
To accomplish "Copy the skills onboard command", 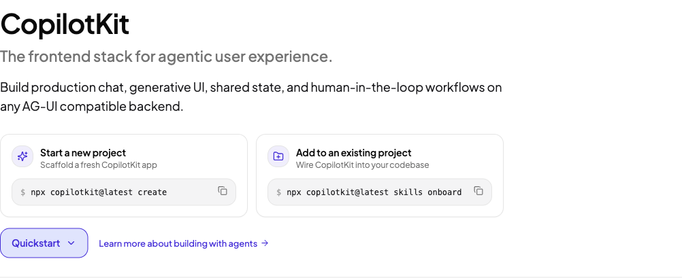I will pyautogui.click(x=478, y=191).
